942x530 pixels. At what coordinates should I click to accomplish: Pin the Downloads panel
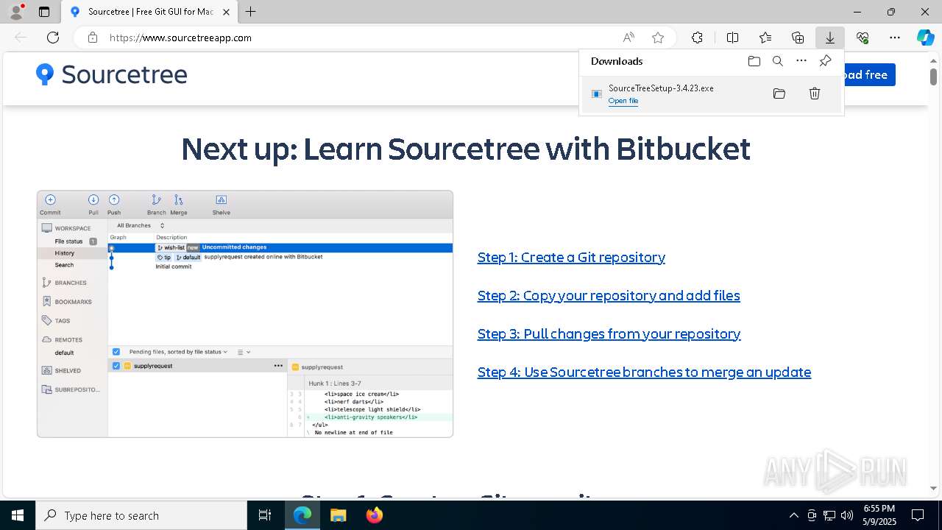[x=825, y=61]
